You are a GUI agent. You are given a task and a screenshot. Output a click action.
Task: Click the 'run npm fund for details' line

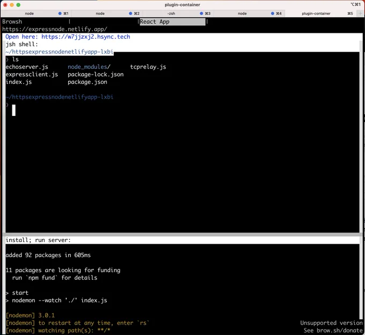pyautogui.click(x=55, y=278)
